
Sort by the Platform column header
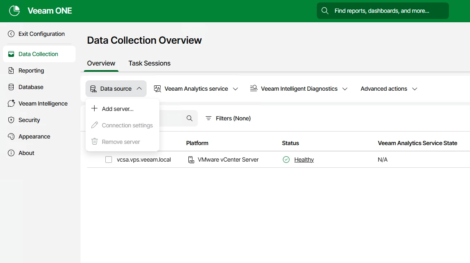coord(197,143)
